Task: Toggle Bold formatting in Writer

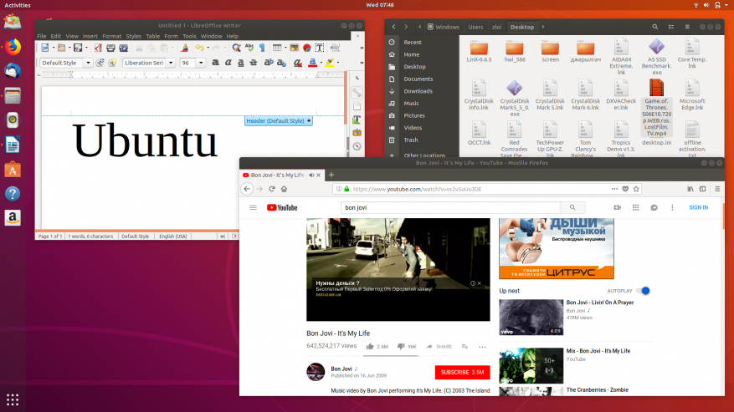Action: coord(215,63)
